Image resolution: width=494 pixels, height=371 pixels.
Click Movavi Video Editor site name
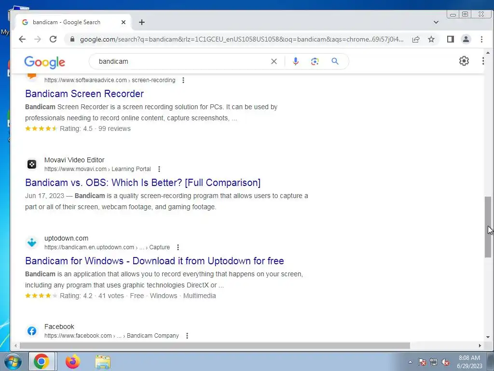74,160
